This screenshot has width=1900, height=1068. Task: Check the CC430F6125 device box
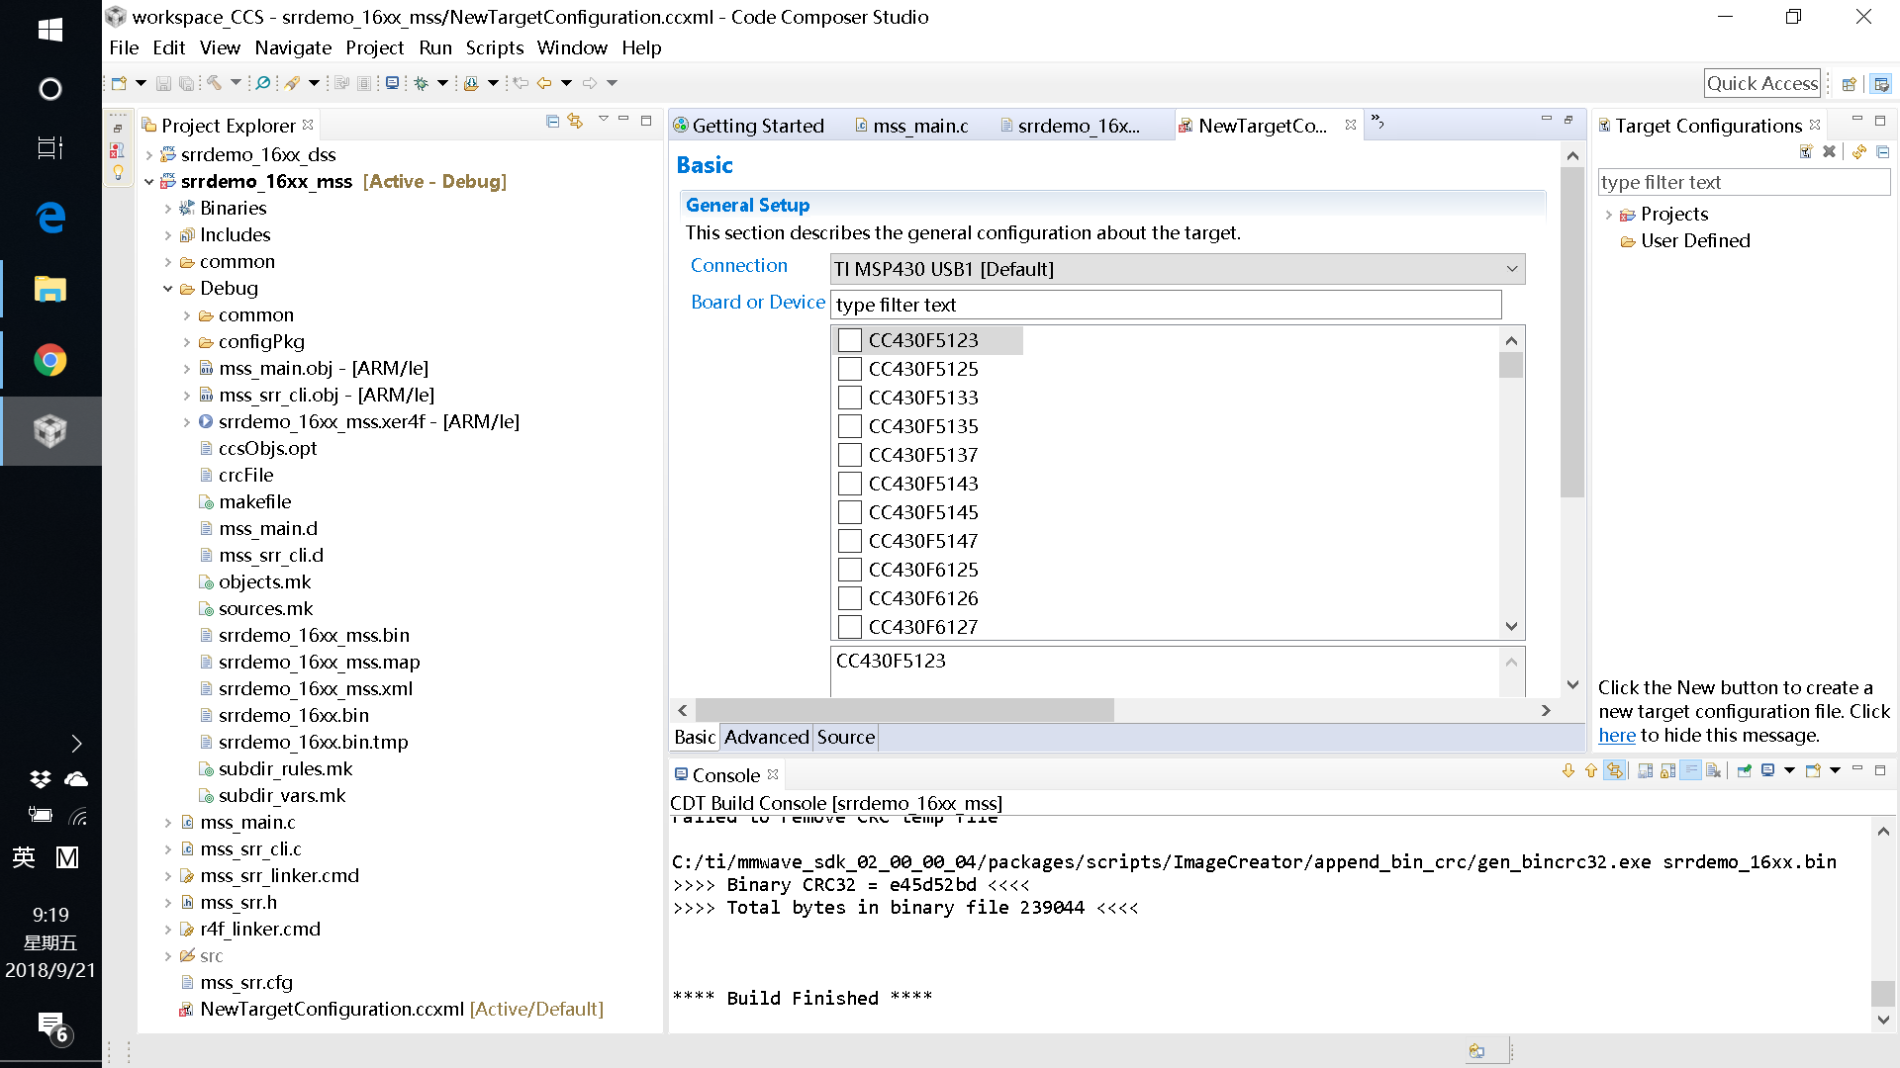coord(850,570)
